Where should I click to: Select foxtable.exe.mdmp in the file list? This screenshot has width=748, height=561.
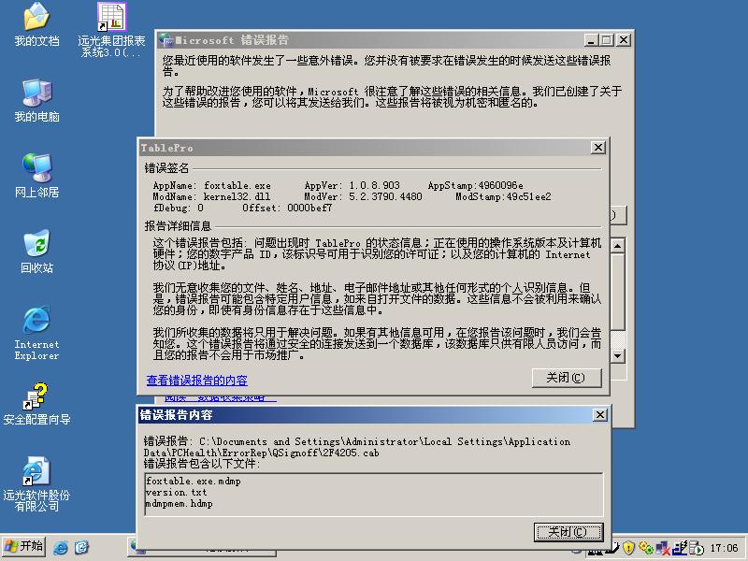coord(194,481)
